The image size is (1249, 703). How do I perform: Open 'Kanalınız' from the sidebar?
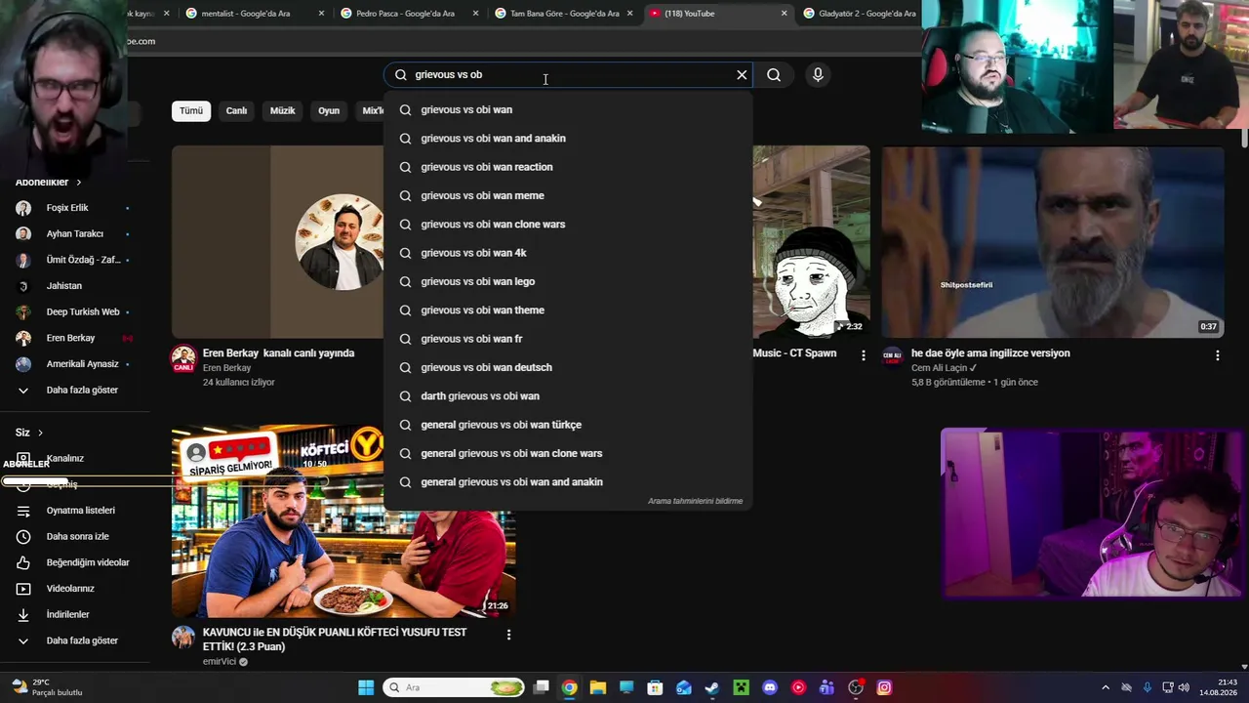click(64, 459)
